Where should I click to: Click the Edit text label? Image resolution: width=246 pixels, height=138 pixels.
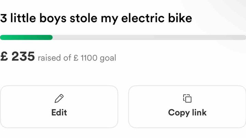click(59, 112)
